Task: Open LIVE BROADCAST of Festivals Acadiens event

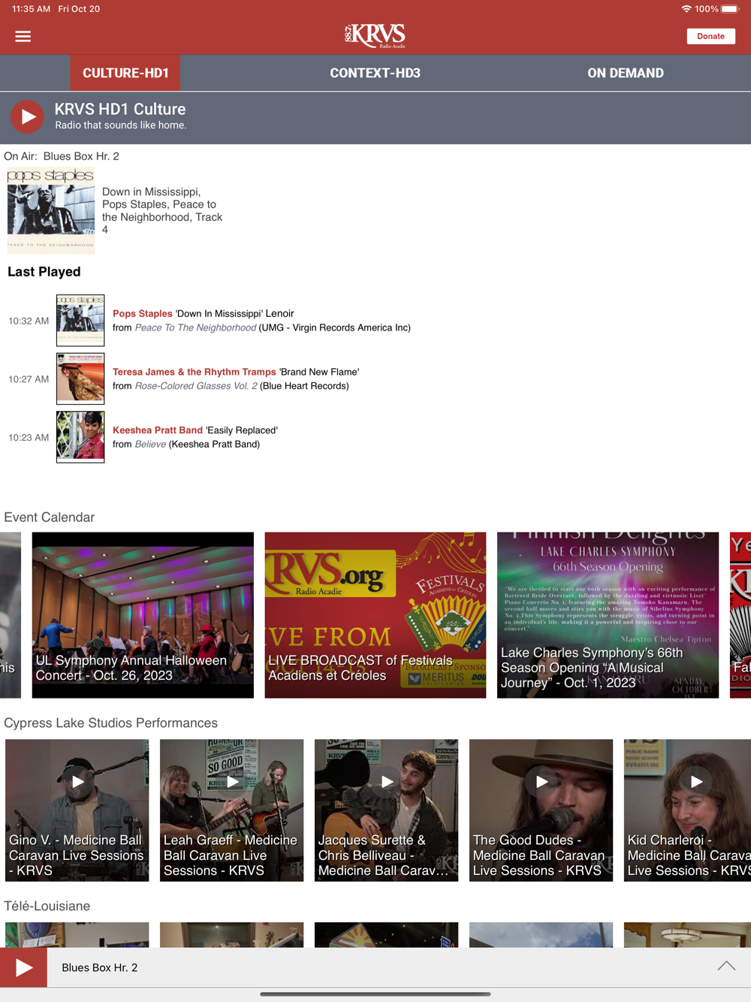Action: [x=375, y=615]
